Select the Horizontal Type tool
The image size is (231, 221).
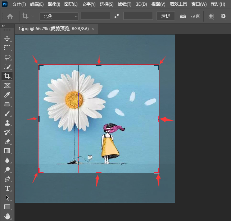pyautogui.click(x=7, y=188)
